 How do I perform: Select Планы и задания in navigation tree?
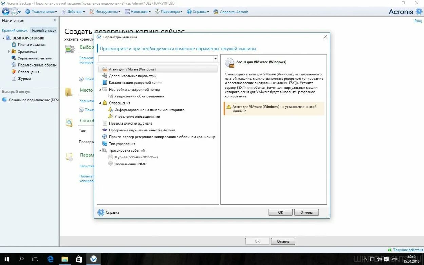pyautogui.click(x=32, y=45)
